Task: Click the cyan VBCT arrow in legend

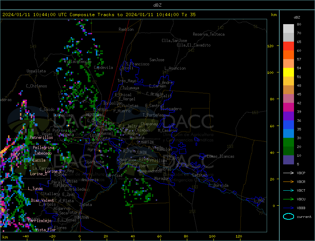Action: click(288, 190)
